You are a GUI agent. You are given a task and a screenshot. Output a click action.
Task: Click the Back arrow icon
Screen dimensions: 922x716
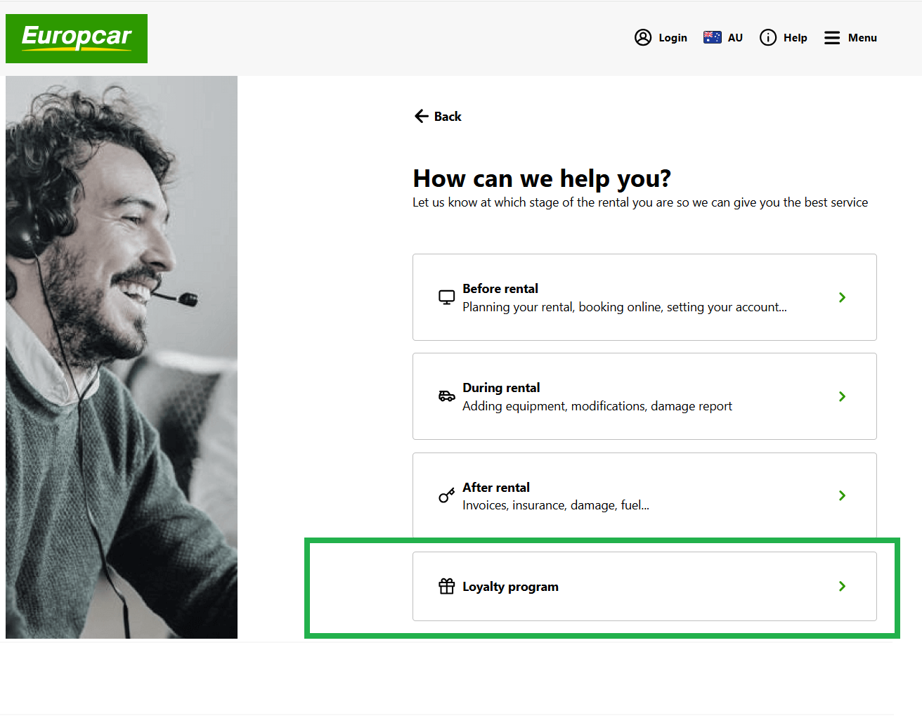(x=422, y=116)
